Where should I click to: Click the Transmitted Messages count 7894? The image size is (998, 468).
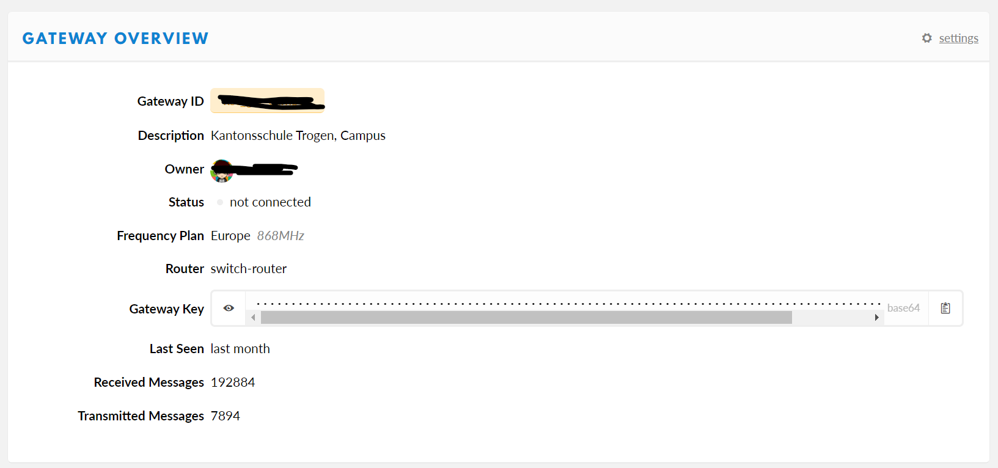pyautogui.click(x=226, y=416)
